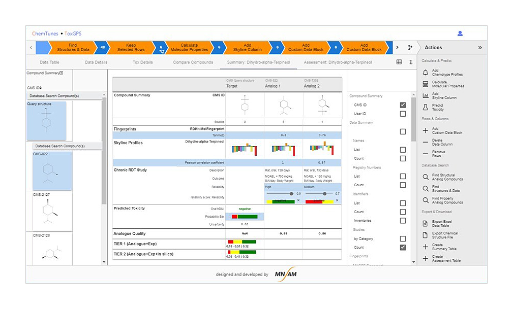Click Create Summary Table
The width and height of the screenshot is (513, 309).
coord(444,247)
